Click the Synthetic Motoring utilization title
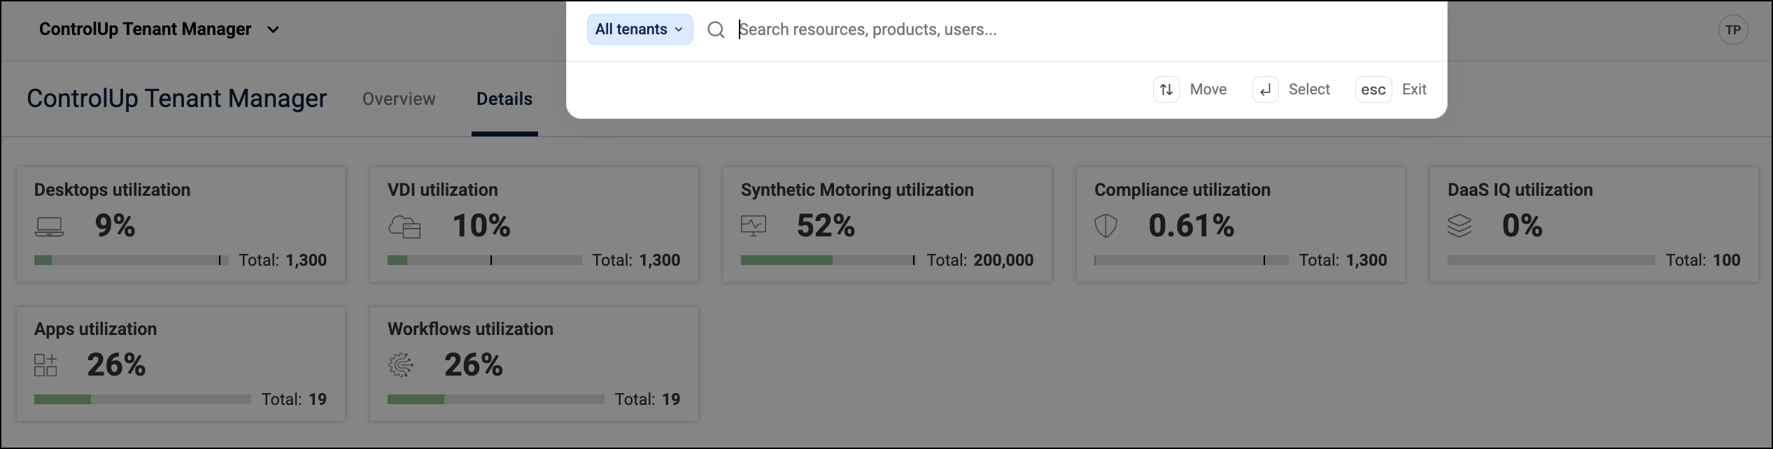The image size is (1773, 449). pos(857,190)
